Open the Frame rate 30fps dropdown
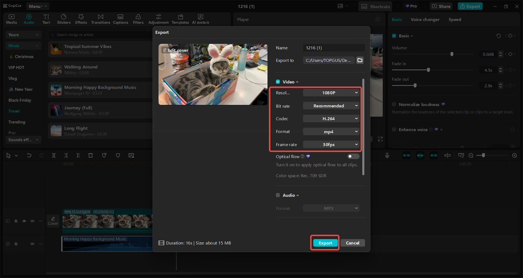Image resolution: width=523 pixels, height=278 pixels. tap(331, 144)
